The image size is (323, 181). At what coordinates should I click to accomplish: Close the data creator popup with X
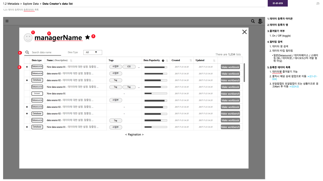pyautogui.click(x=244, y=32)
